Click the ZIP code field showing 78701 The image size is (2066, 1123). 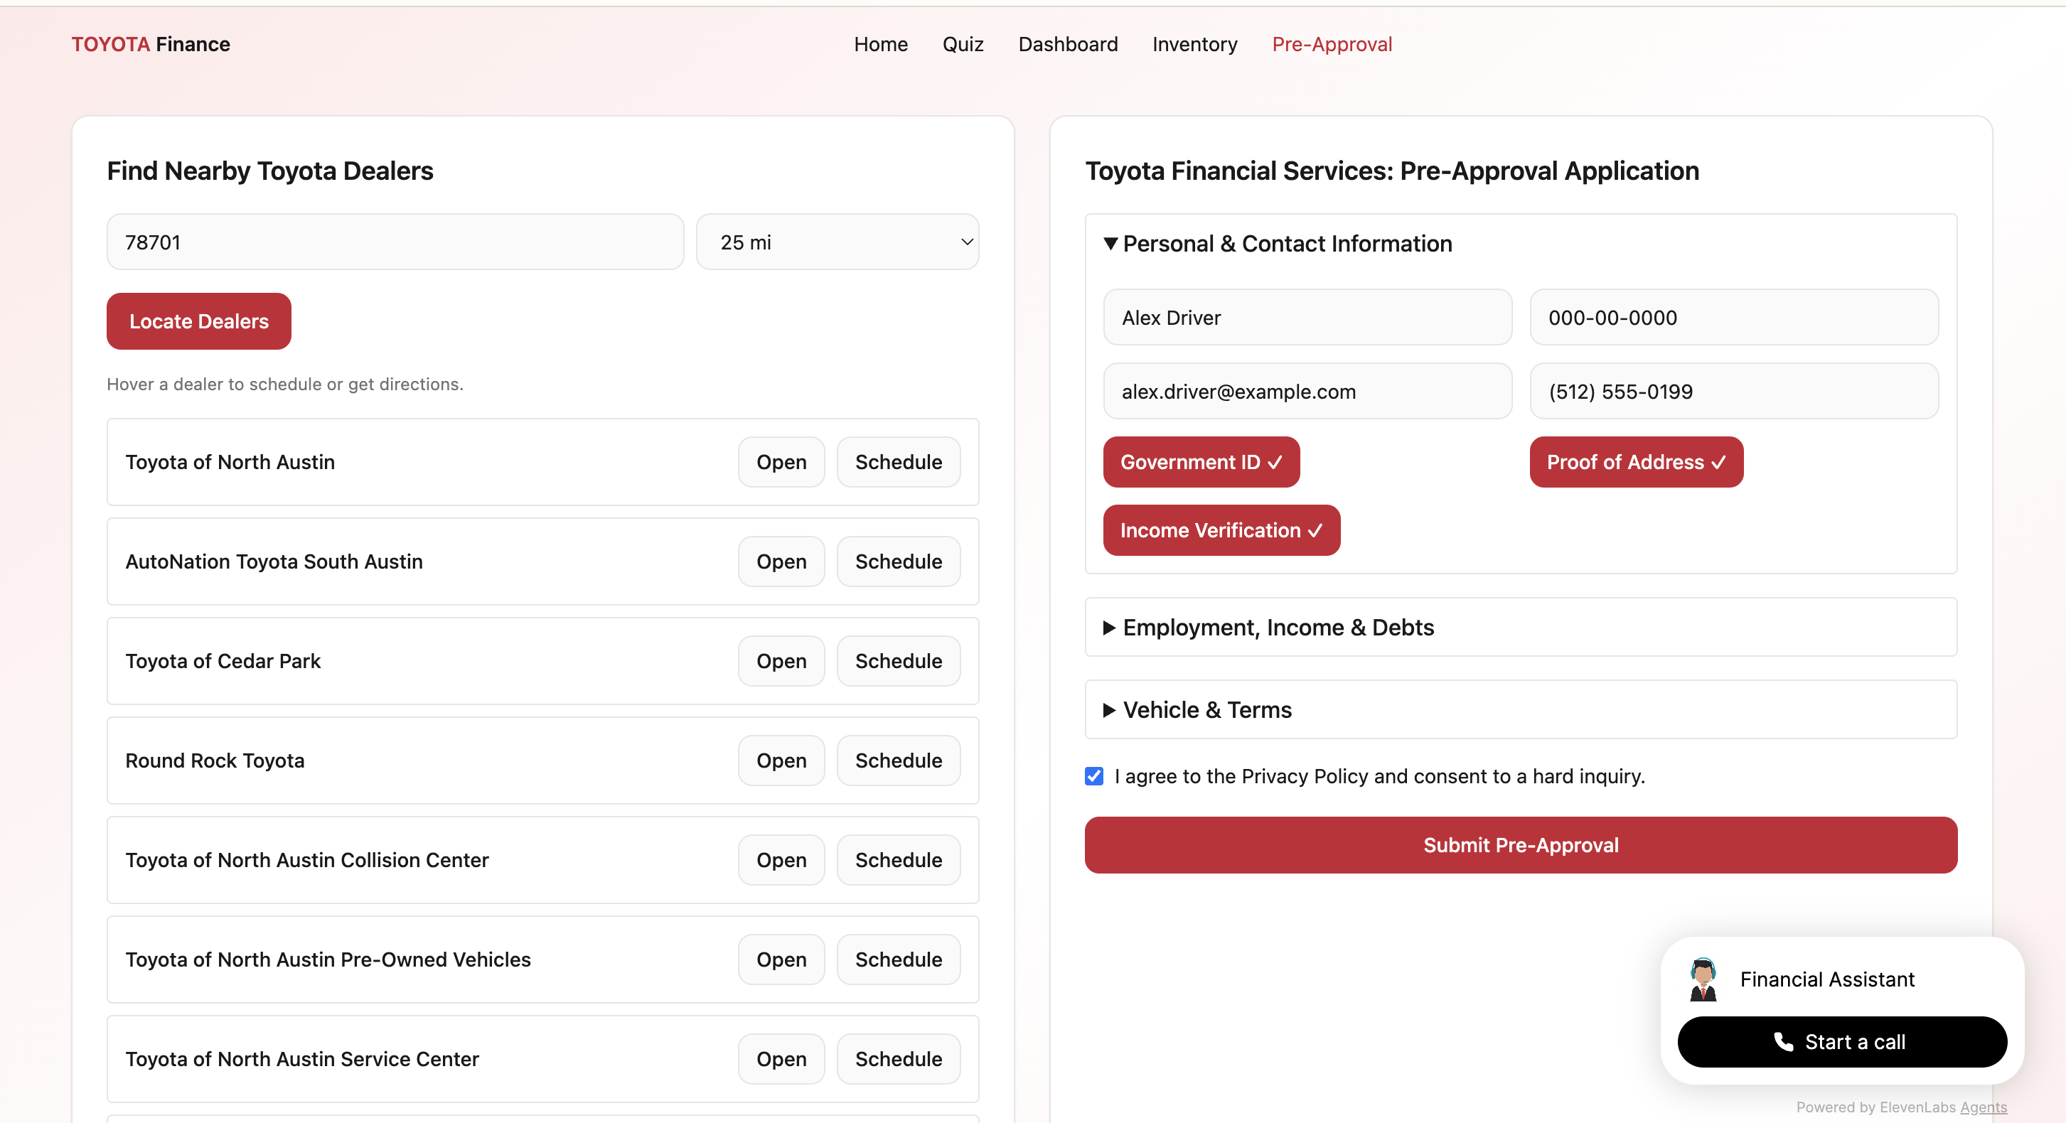[395, 242]
